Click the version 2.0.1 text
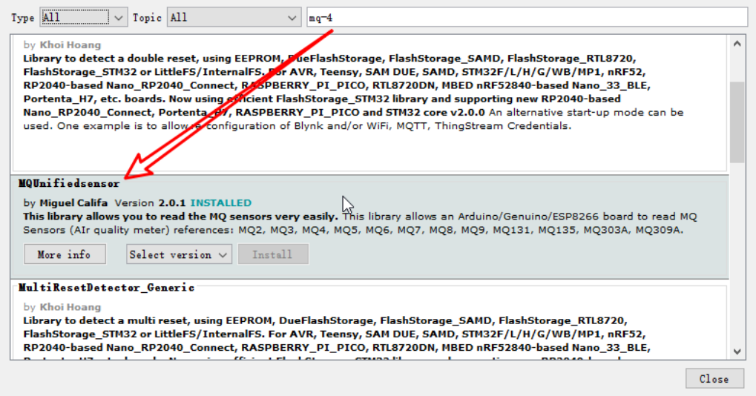Viewport: 756px width, 396px height. tap(172, 202)
